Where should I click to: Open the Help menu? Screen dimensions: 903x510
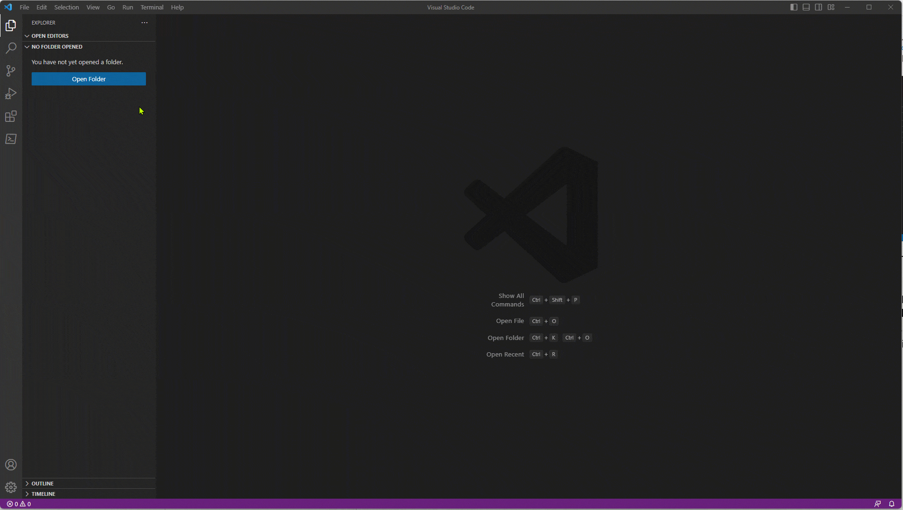[x=177, y=7]
